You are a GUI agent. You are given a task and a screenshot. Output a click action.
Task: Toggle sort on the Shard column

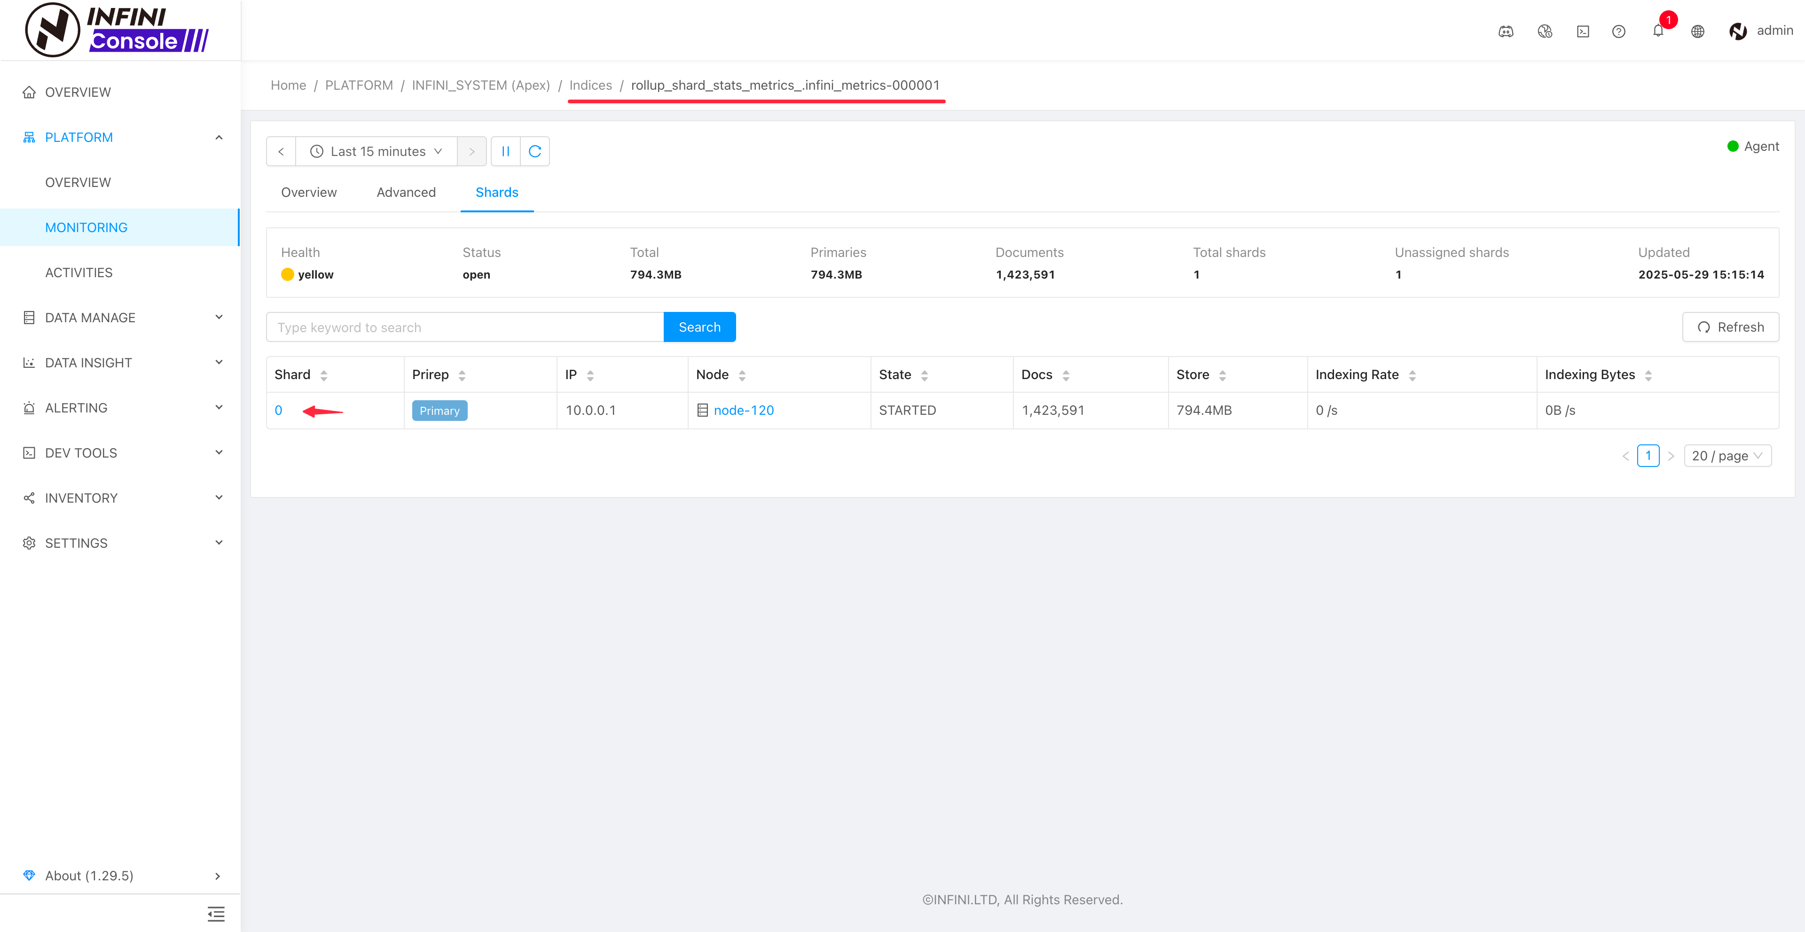click(323, 375)
